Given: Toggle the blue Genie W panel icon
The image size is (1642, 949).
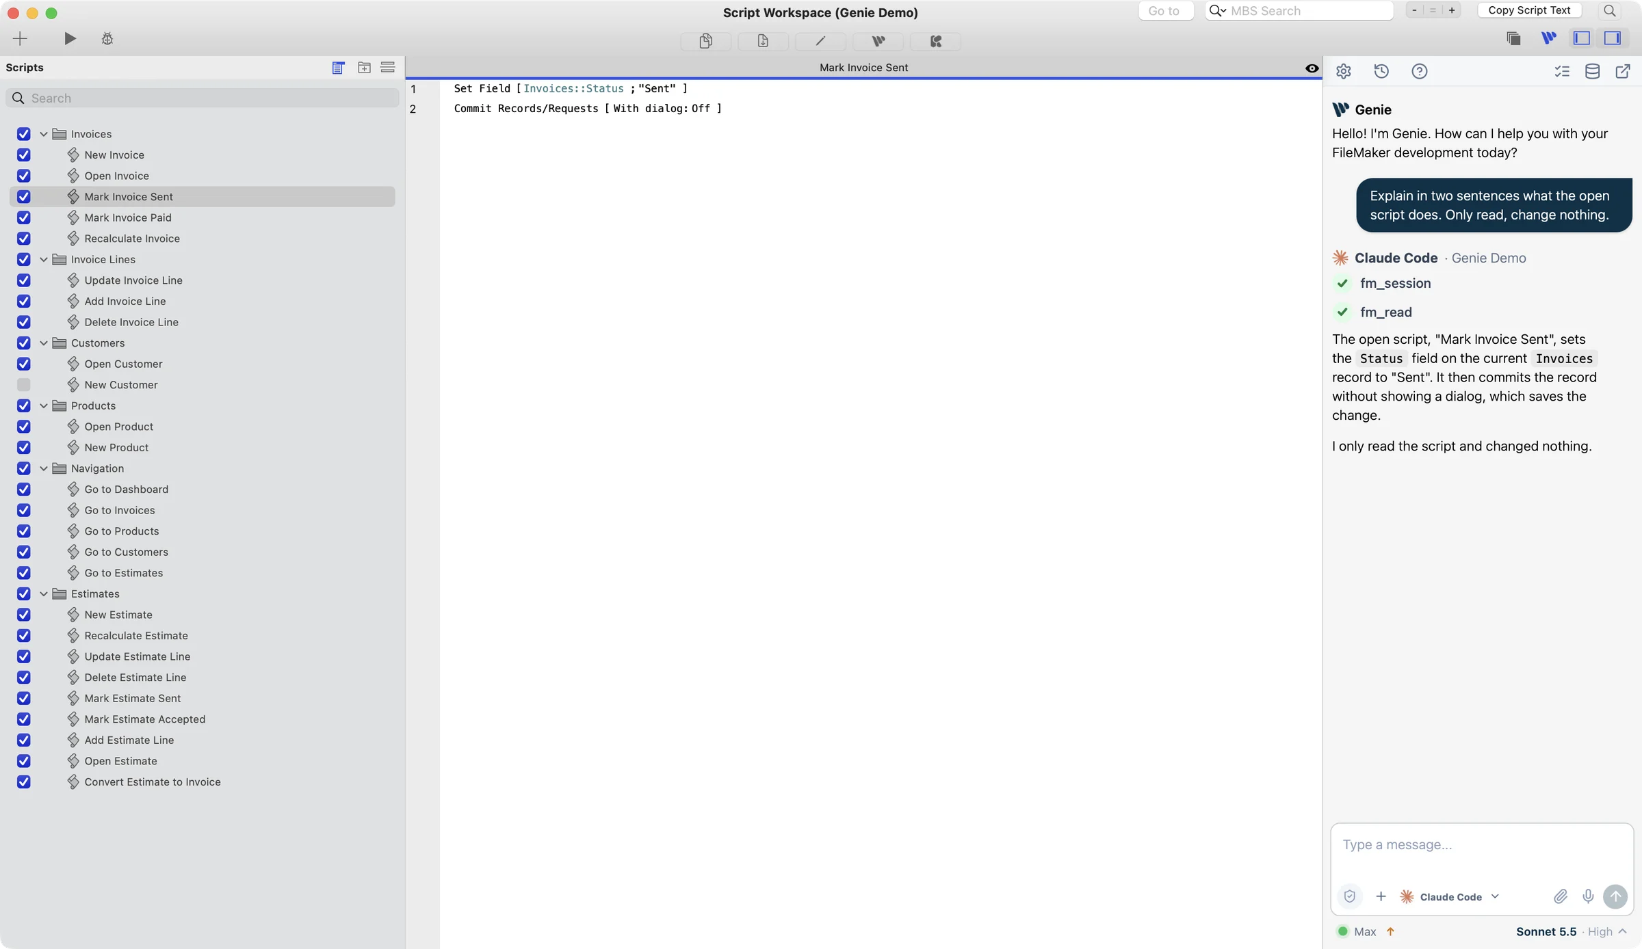Looking at the screenshot, I should pyautogui.click(x=1548, y=38).
